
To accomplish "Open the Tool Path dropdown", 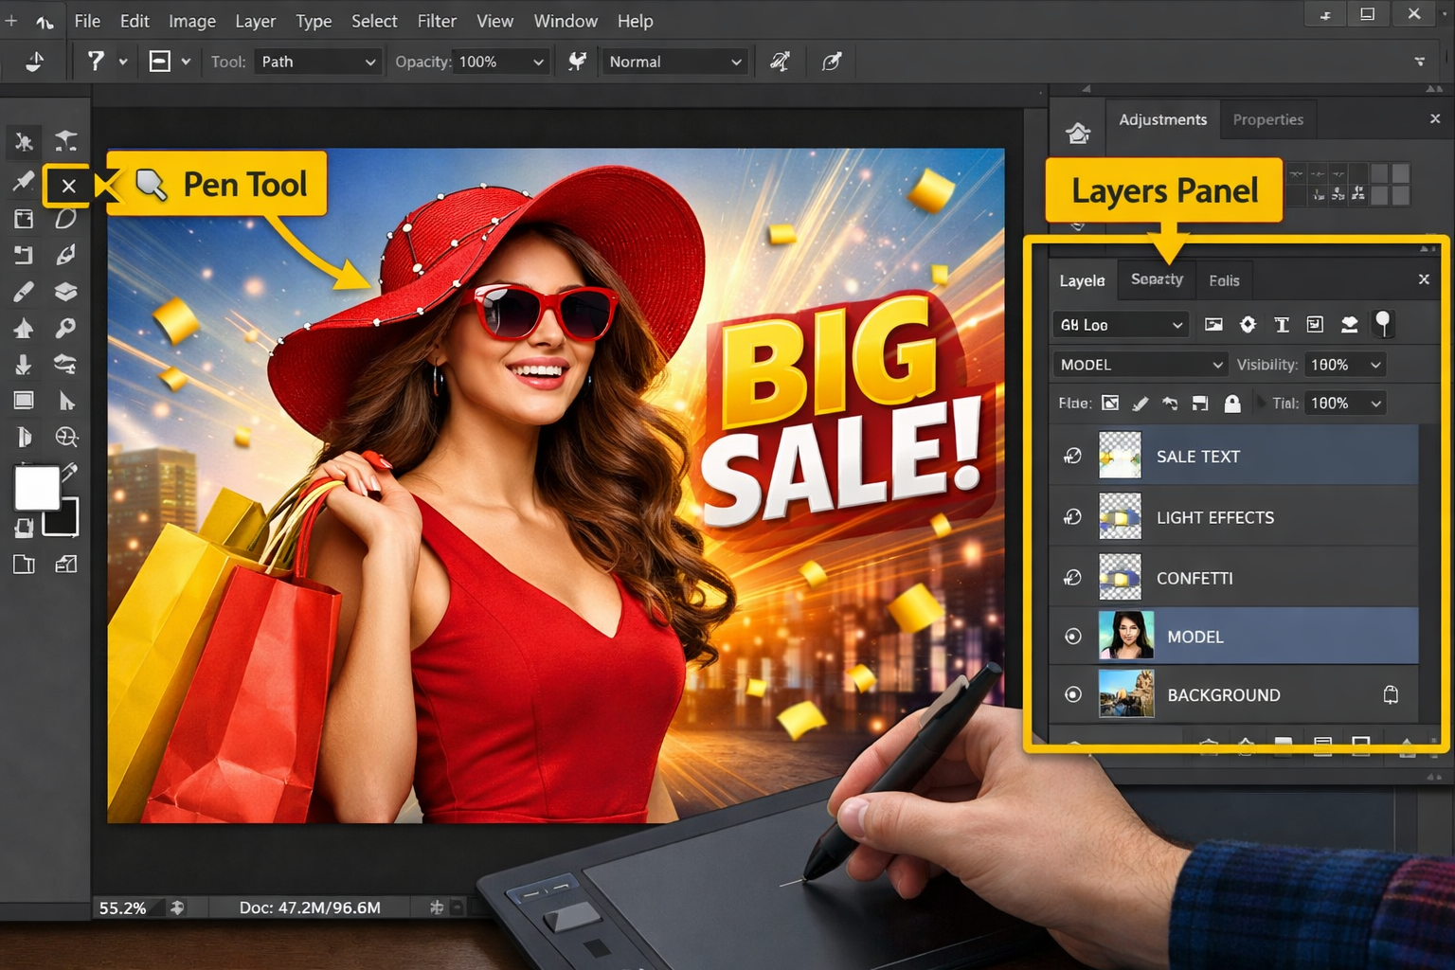I will click(317, 62).
